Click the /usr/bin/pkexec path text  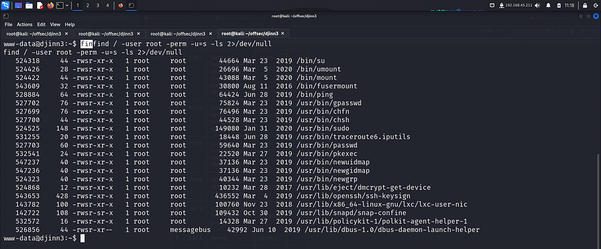[x=326, y=154]
